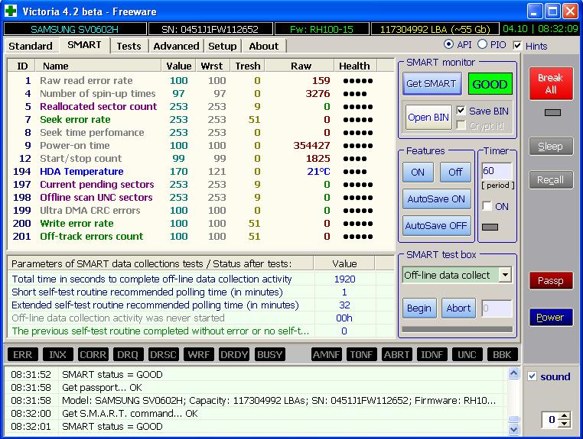The image size is (583, 439).
Task: Click the Open BIN button
Action: tap(428, 118)
